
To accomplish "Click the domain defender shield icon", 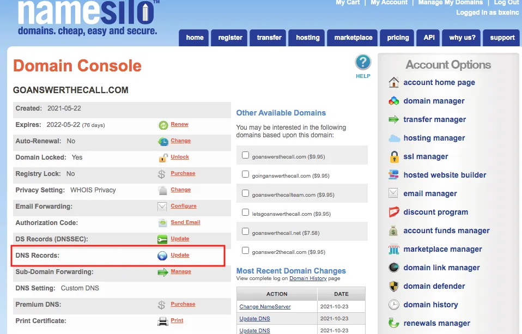I will 394,286.
